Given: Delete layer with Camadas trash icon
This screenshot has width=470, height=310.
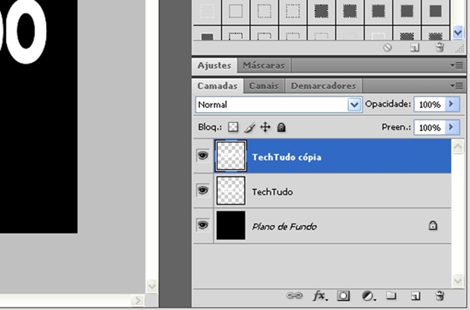Looking at the screenshot, I should tap(439, 296).
